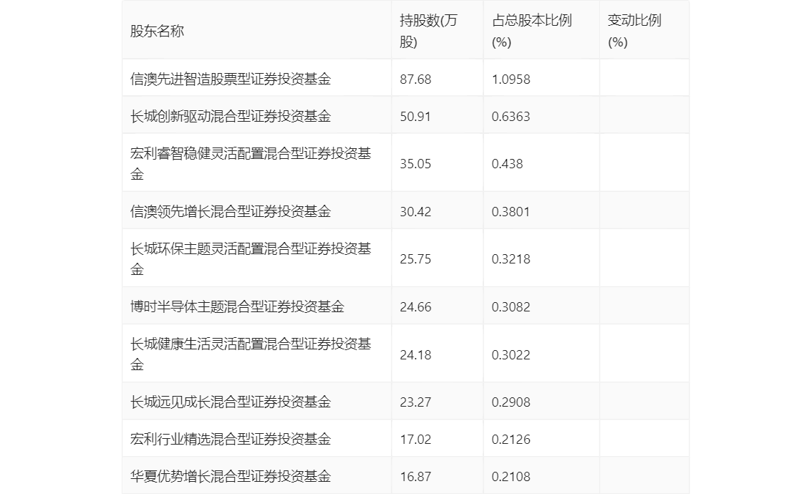
Task: Click the 长城环保主题灵活配置混合型证券投资基金 name cell
Action: coord(257,258)
